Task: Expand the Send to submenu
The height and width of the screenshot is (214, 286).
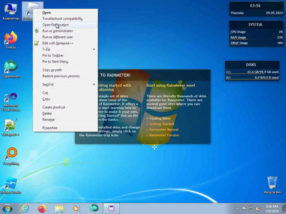Action: click(x=65, y=84)
